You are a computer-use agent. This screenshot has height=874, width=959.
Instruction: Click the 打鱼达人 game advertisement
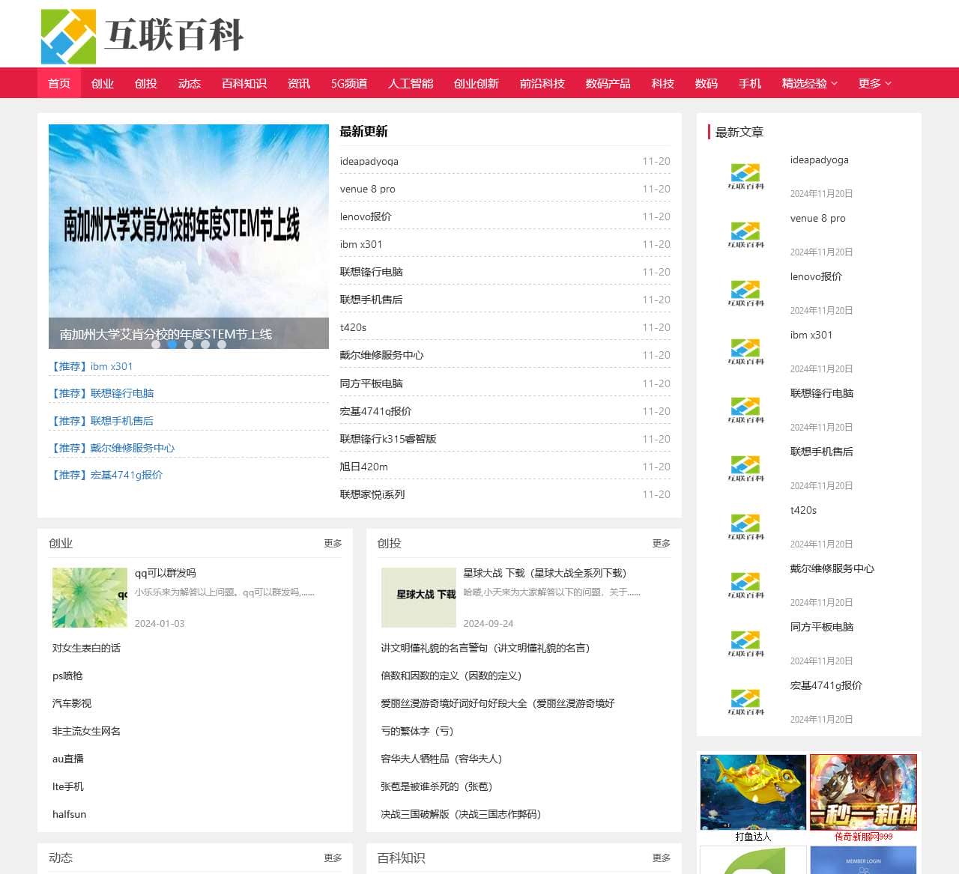tap(753, 798)
